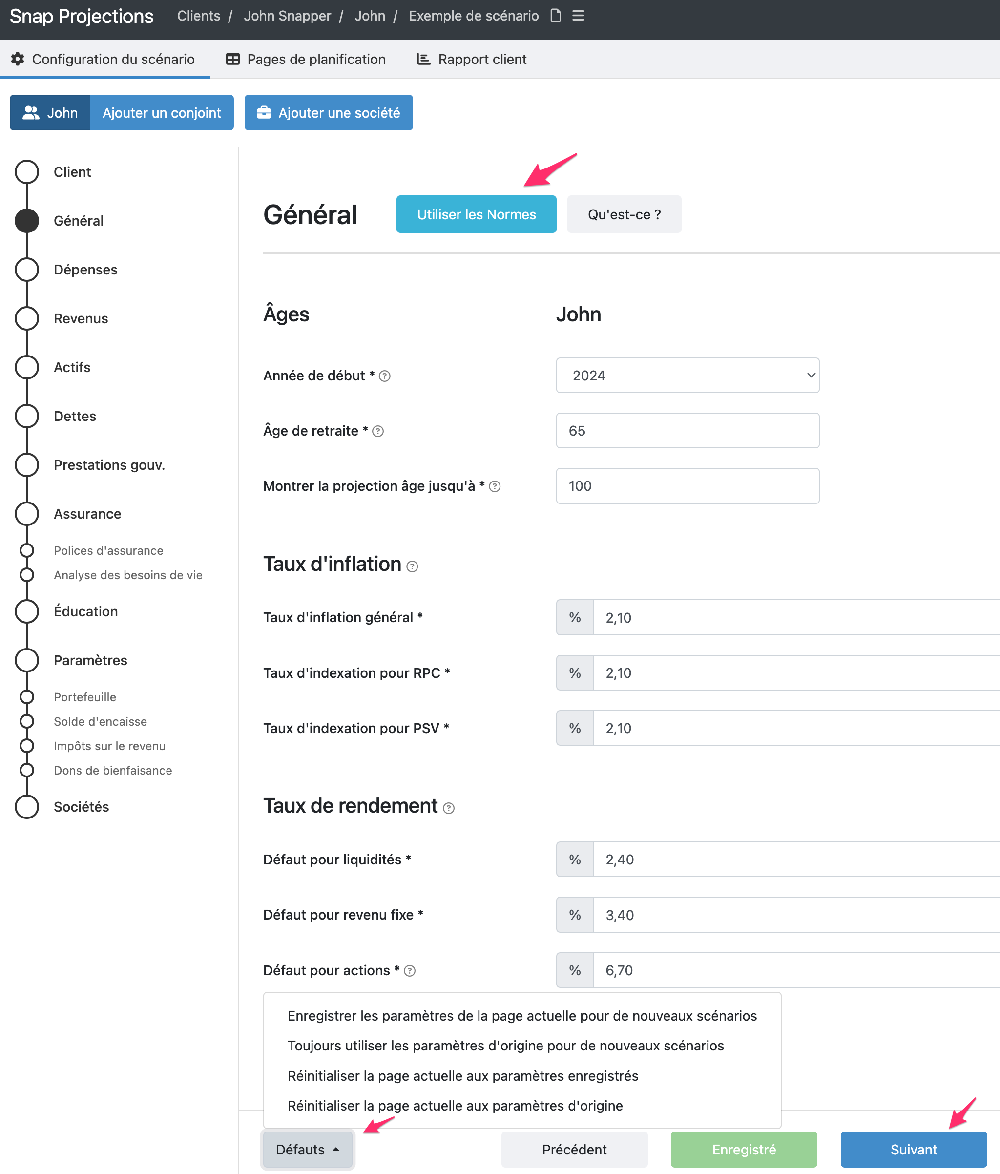1000x1174 pixels.
Task: Open Année de début dropdown
Action: click(x=687, y=375)
